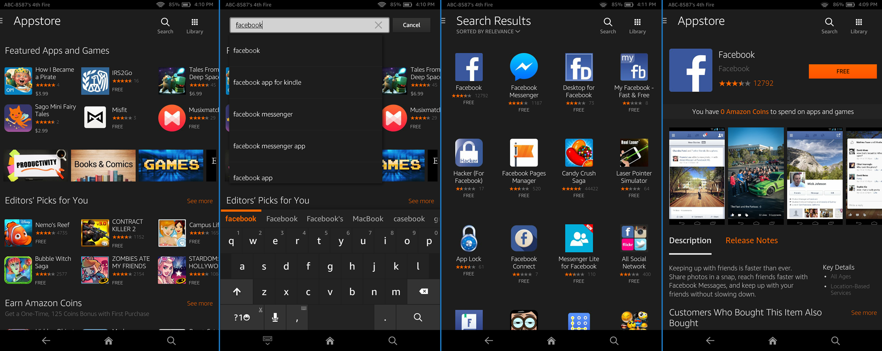Choose 'facebook app for kindle' suggestion
The image size is (882, 351).
click(305, 82)
